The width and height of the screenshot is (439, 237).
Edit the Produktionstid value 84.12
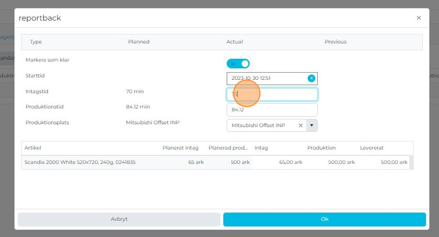point(272,110)
